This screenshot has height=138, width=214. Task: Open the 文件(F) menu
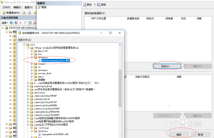(6, 7)
